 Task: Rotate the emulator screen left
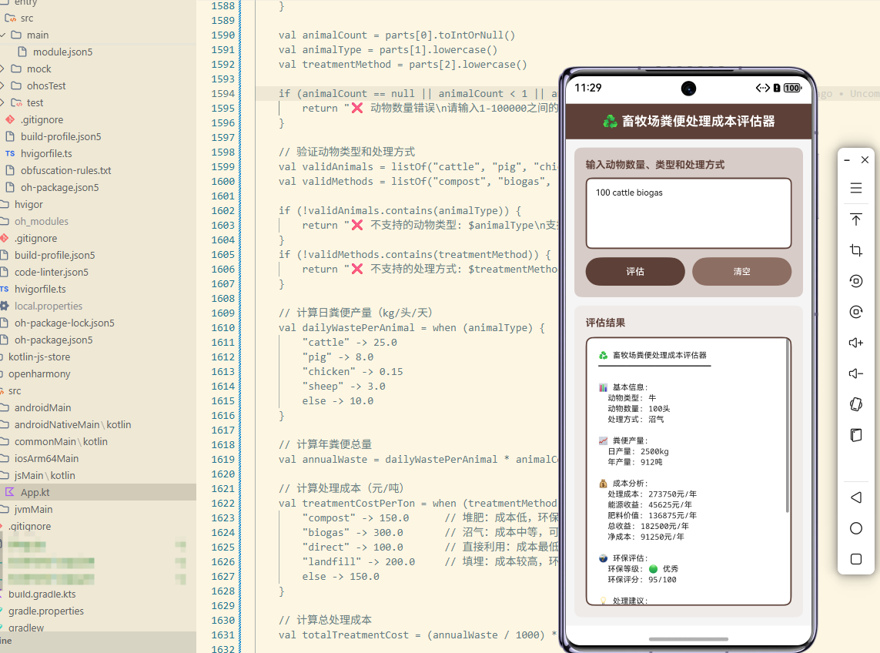point(855,281)
